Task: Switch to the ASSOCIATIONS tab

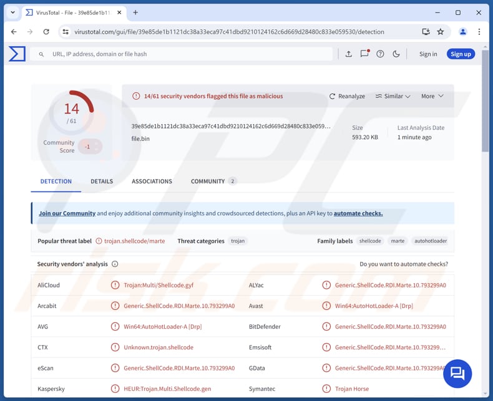Action: point(152,181)
